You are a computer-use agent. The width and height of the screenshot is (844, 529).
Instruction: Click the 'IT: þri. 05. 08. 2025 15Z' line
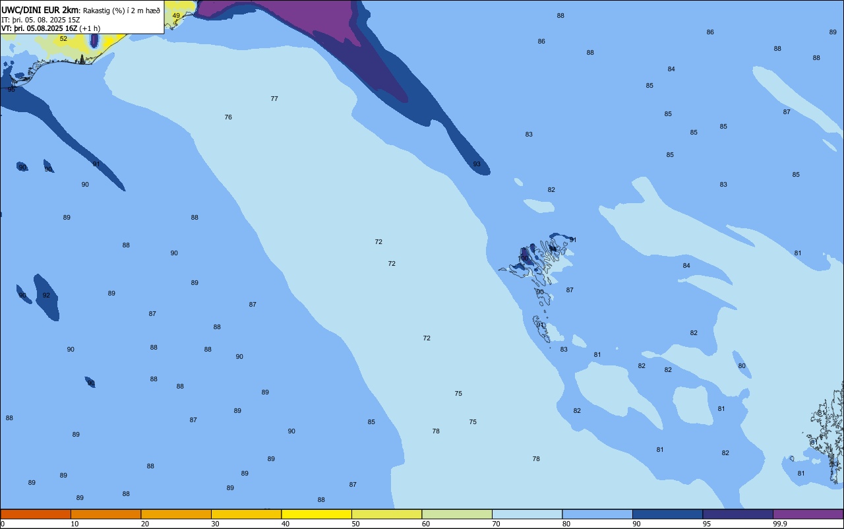(41, 20)
